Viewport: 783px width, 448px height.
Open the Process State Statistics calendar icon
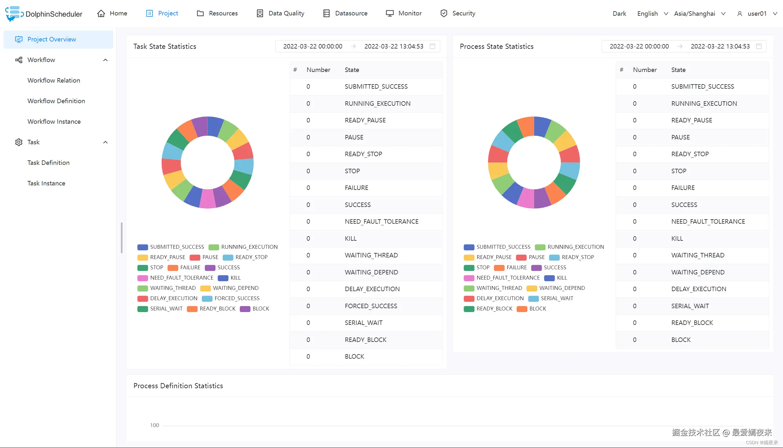click(x=759, y=46)
